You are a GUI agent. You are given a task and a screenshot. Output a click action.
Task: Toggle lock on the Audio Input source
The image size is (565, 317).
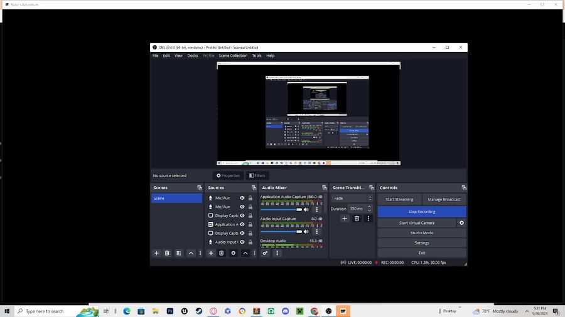pyautogui.click(x=250, y=242)
